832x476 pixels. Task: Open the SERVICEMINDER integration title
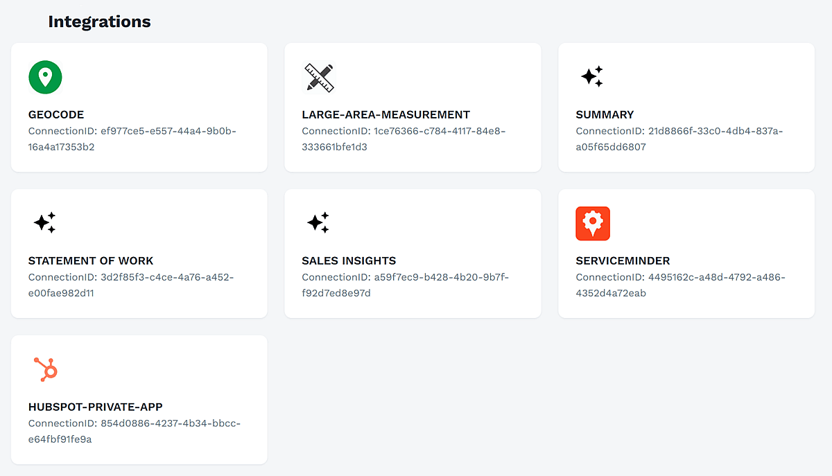[623, 261]
